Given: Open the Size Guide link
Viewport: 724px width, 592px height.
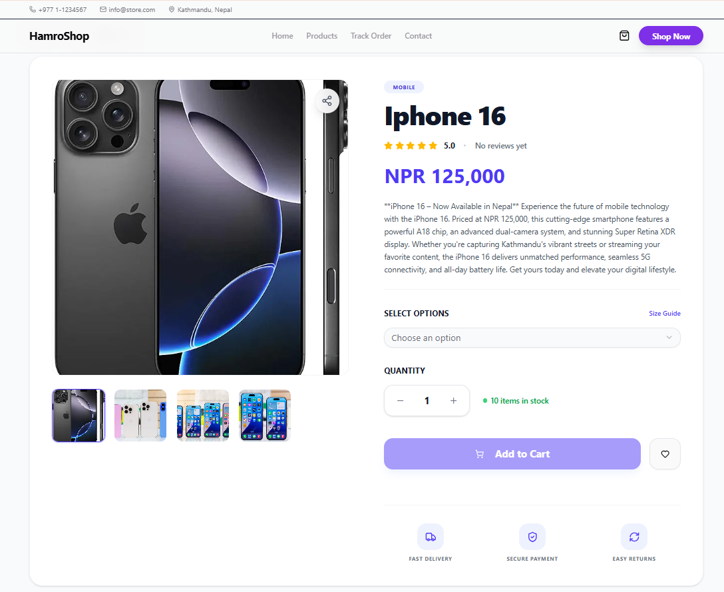Looking at the screenshot, I should pos(665,314).
